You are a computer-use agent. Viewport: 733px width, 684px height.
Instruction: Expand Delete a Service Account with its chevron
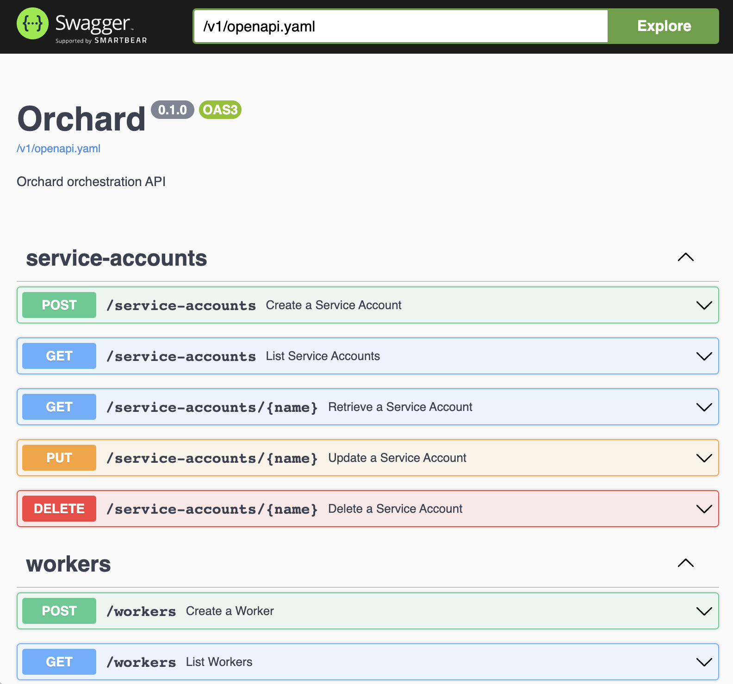click(x=704, y=509)
